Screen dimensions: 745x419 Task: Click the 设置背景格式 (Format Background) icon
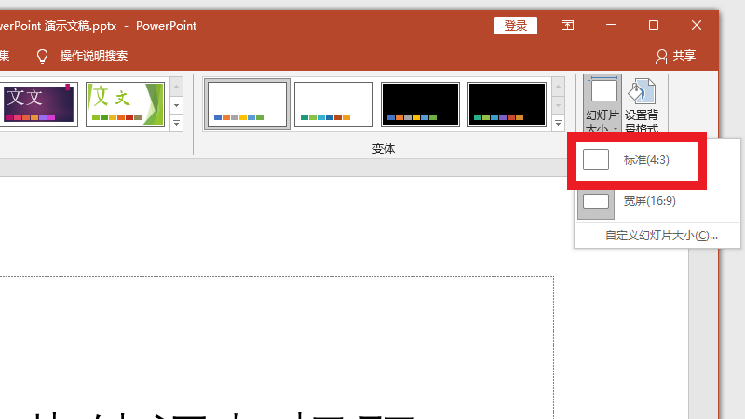point(641,105)
